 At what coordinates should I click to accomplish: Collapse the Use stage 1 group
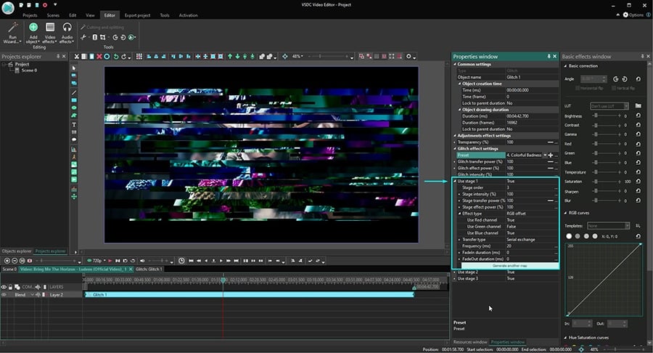tap(455, 181)
